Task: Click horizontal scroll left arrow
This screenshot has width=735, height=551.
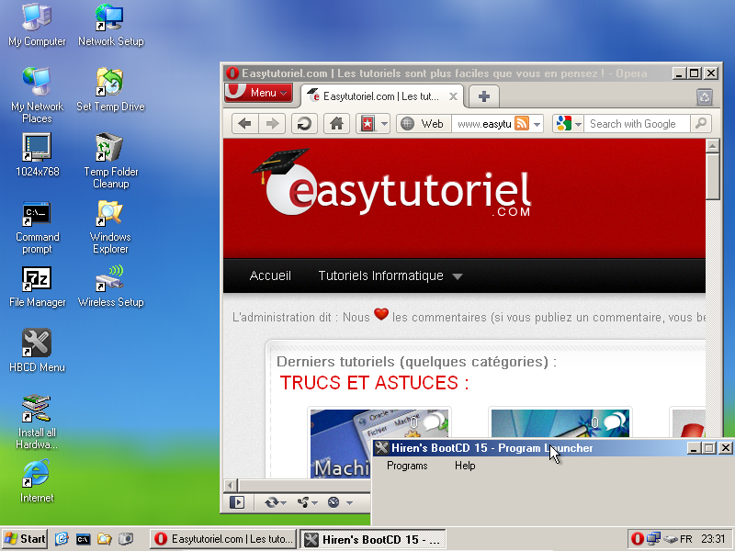Action: 230,486
